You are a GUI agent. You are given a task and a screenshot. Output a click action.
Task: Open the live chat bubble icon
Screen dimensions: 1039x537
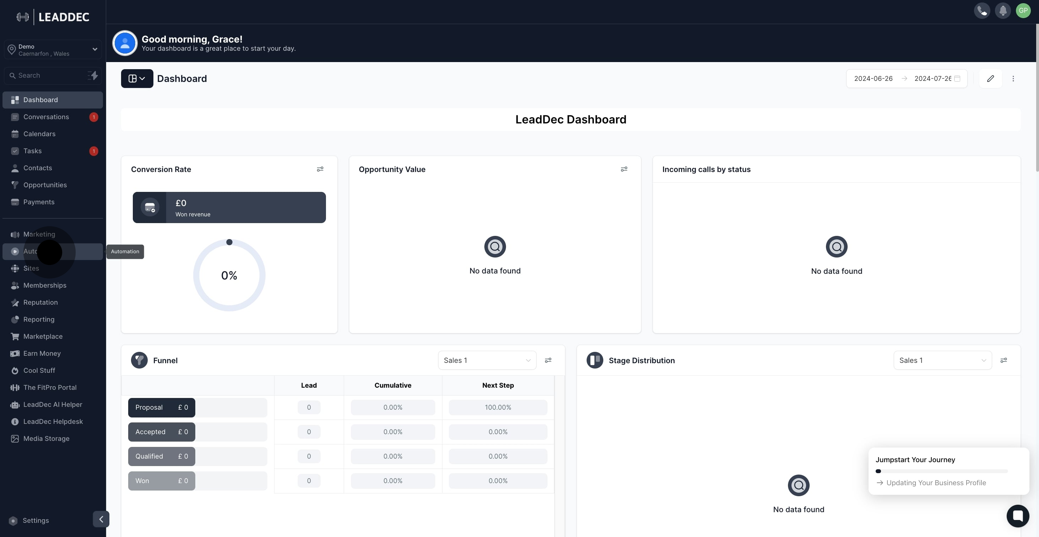click(x=1017, y=516)
